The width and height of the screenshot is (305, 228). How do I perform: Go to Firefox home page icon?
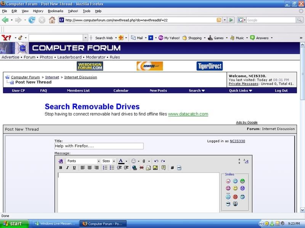click(52, 20)
